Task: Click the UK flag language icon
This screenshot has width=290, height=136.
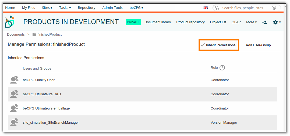Action: [x=206, y=8]
